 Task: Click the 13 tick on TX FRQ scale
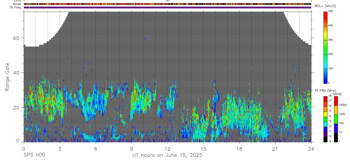coord(329,121)
